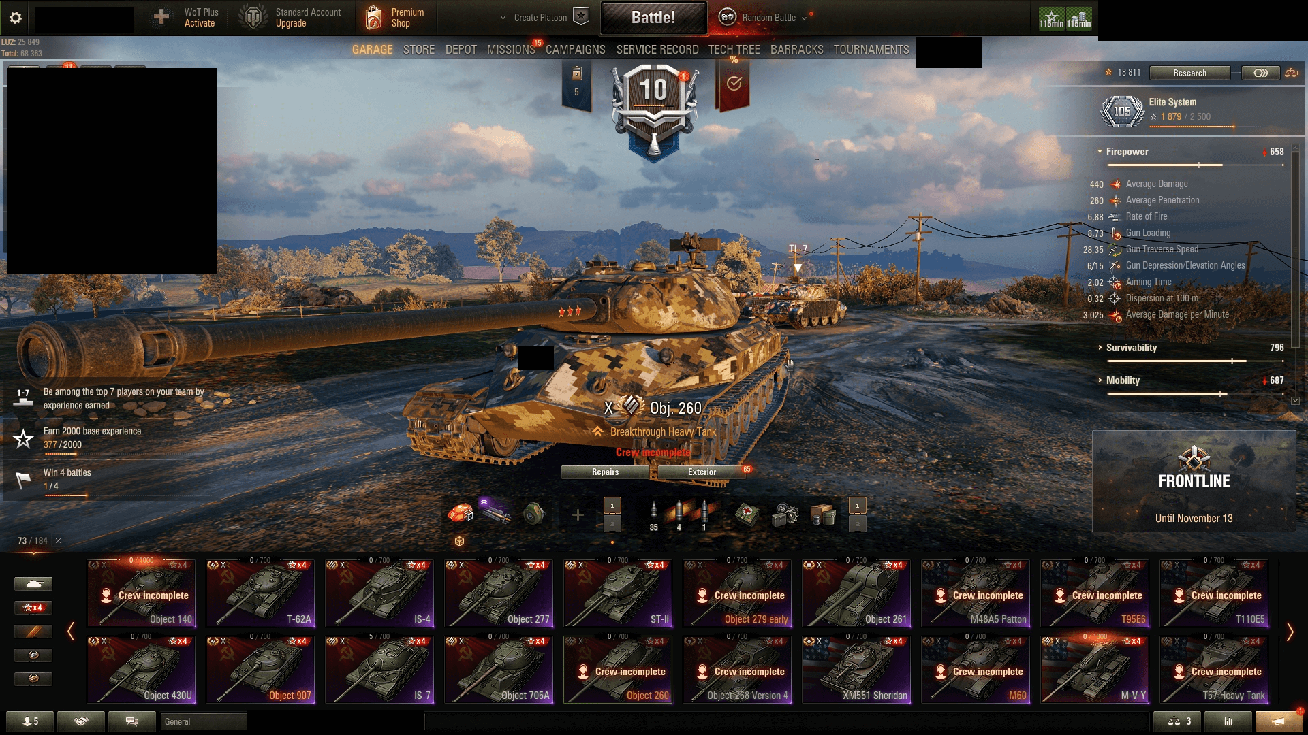Click the Battle! button
Image resolution: width=1308 pixels, height=735 pixels.
coord(653,18)
